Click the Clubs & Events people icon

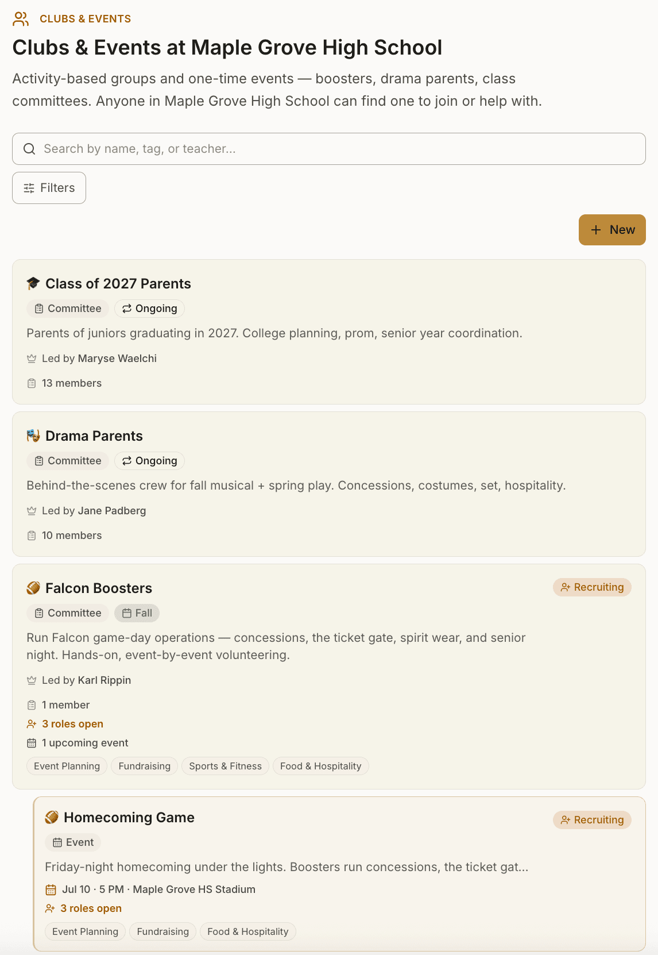tap(21, 19)
